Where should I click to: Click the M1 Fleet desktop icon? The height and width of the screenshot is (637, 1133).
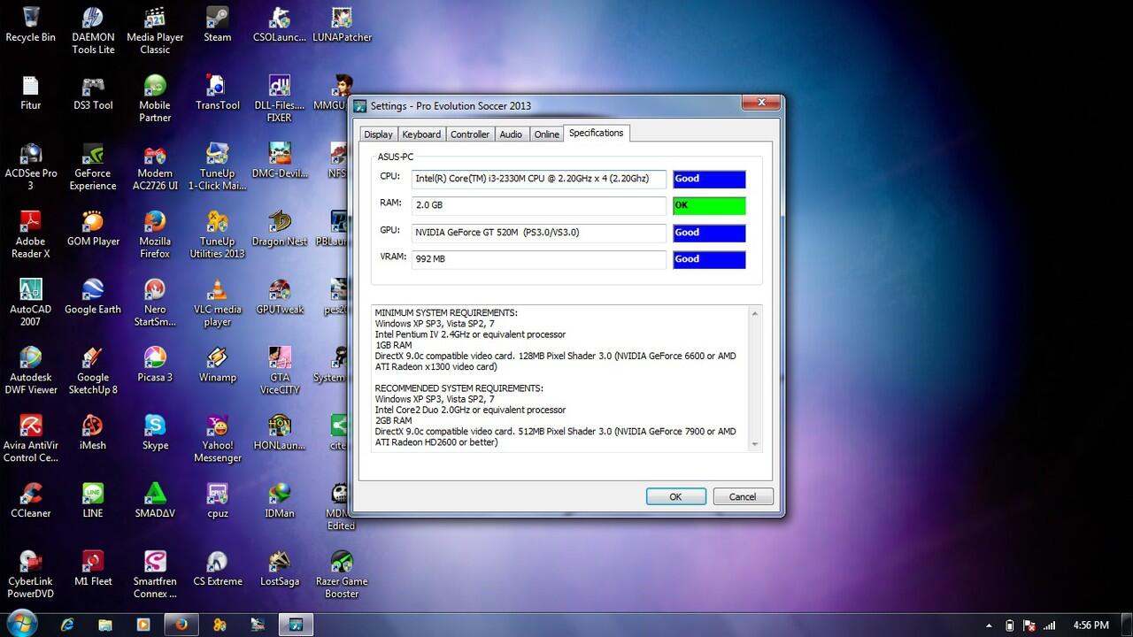click(x=93, y=570)
